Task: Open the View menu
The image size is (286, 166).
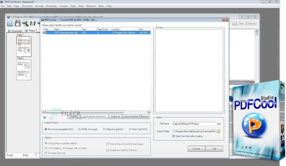Action: tap(81, 6)
